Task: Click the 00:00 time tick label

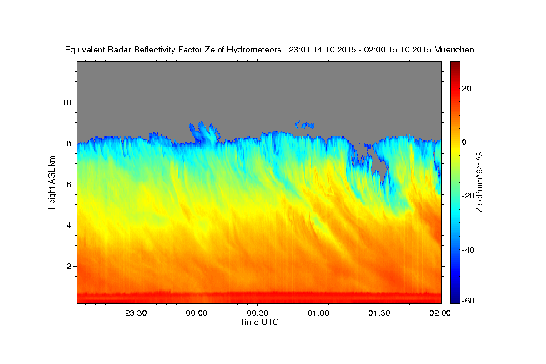Action: coord(197,313)
